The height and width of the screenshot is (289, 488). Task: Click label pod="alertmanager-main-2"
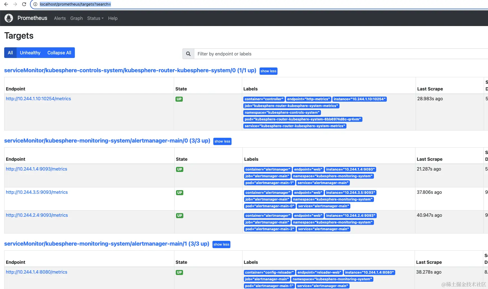[270, 229]
